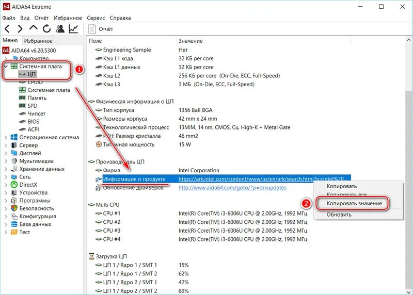Image resolution: width=413 pixels, height=295 pixels.
Task: Select the CPU #1 row
Action: pyautogui.click(x=201, y=214)
